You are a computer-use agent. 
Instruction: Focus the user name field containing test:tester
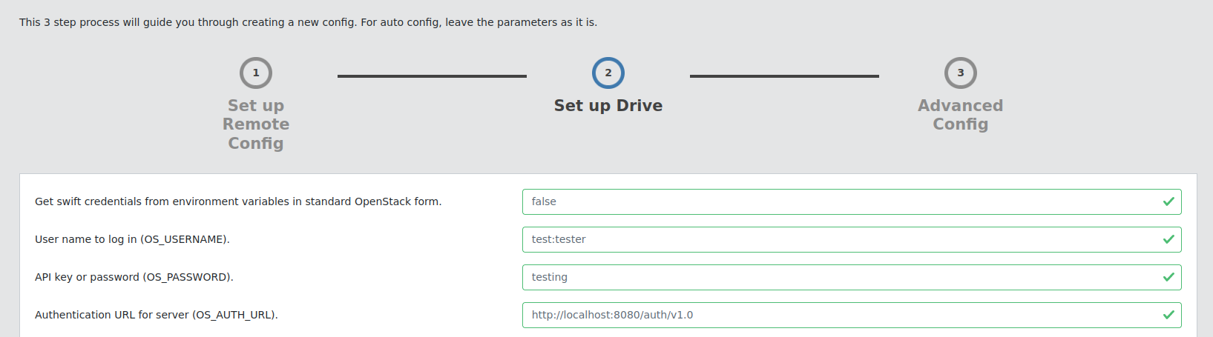pyautogui.click(x=838, y=239)
